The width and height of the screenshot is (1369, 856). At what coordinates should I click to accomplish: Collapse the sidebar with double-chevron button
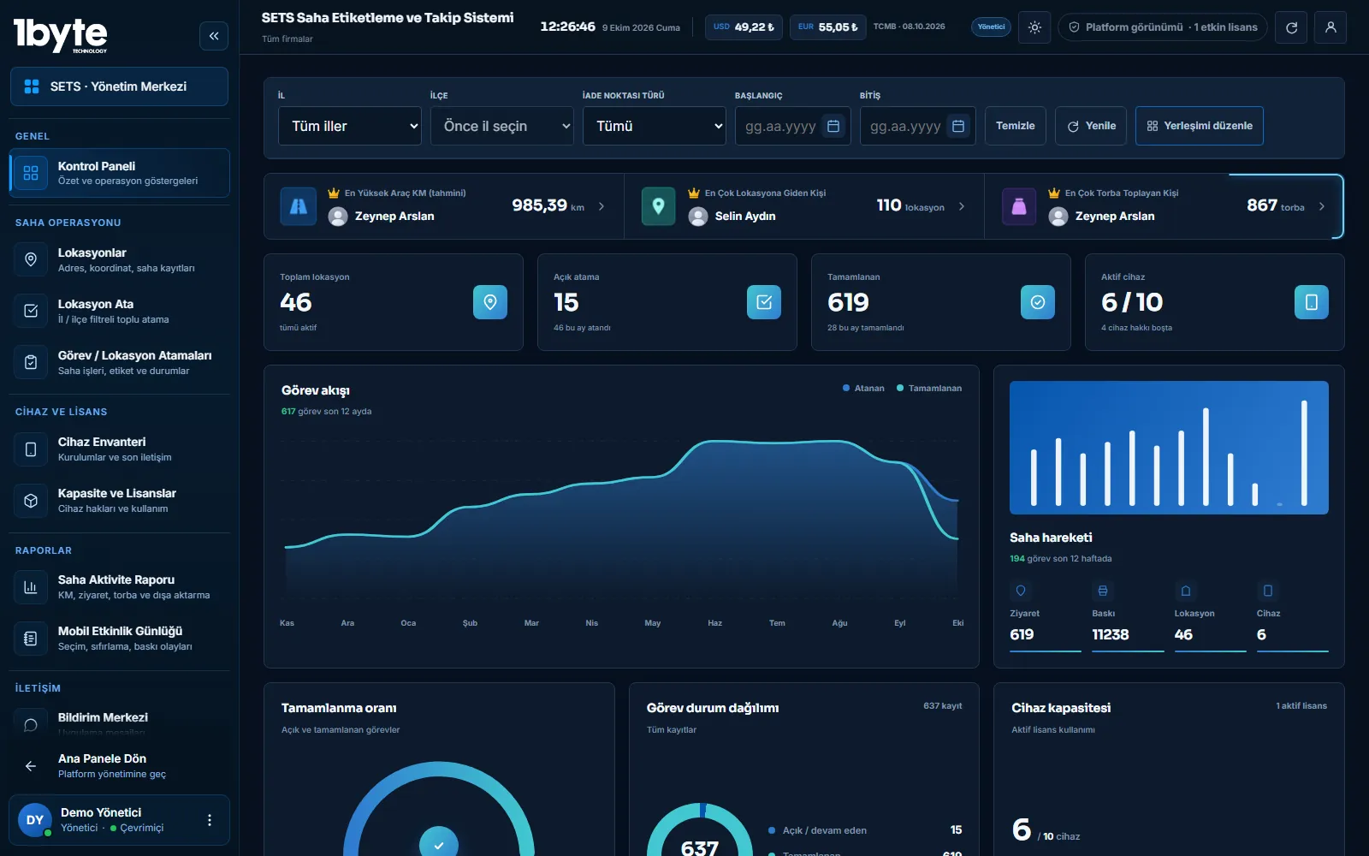click(214, 36)
